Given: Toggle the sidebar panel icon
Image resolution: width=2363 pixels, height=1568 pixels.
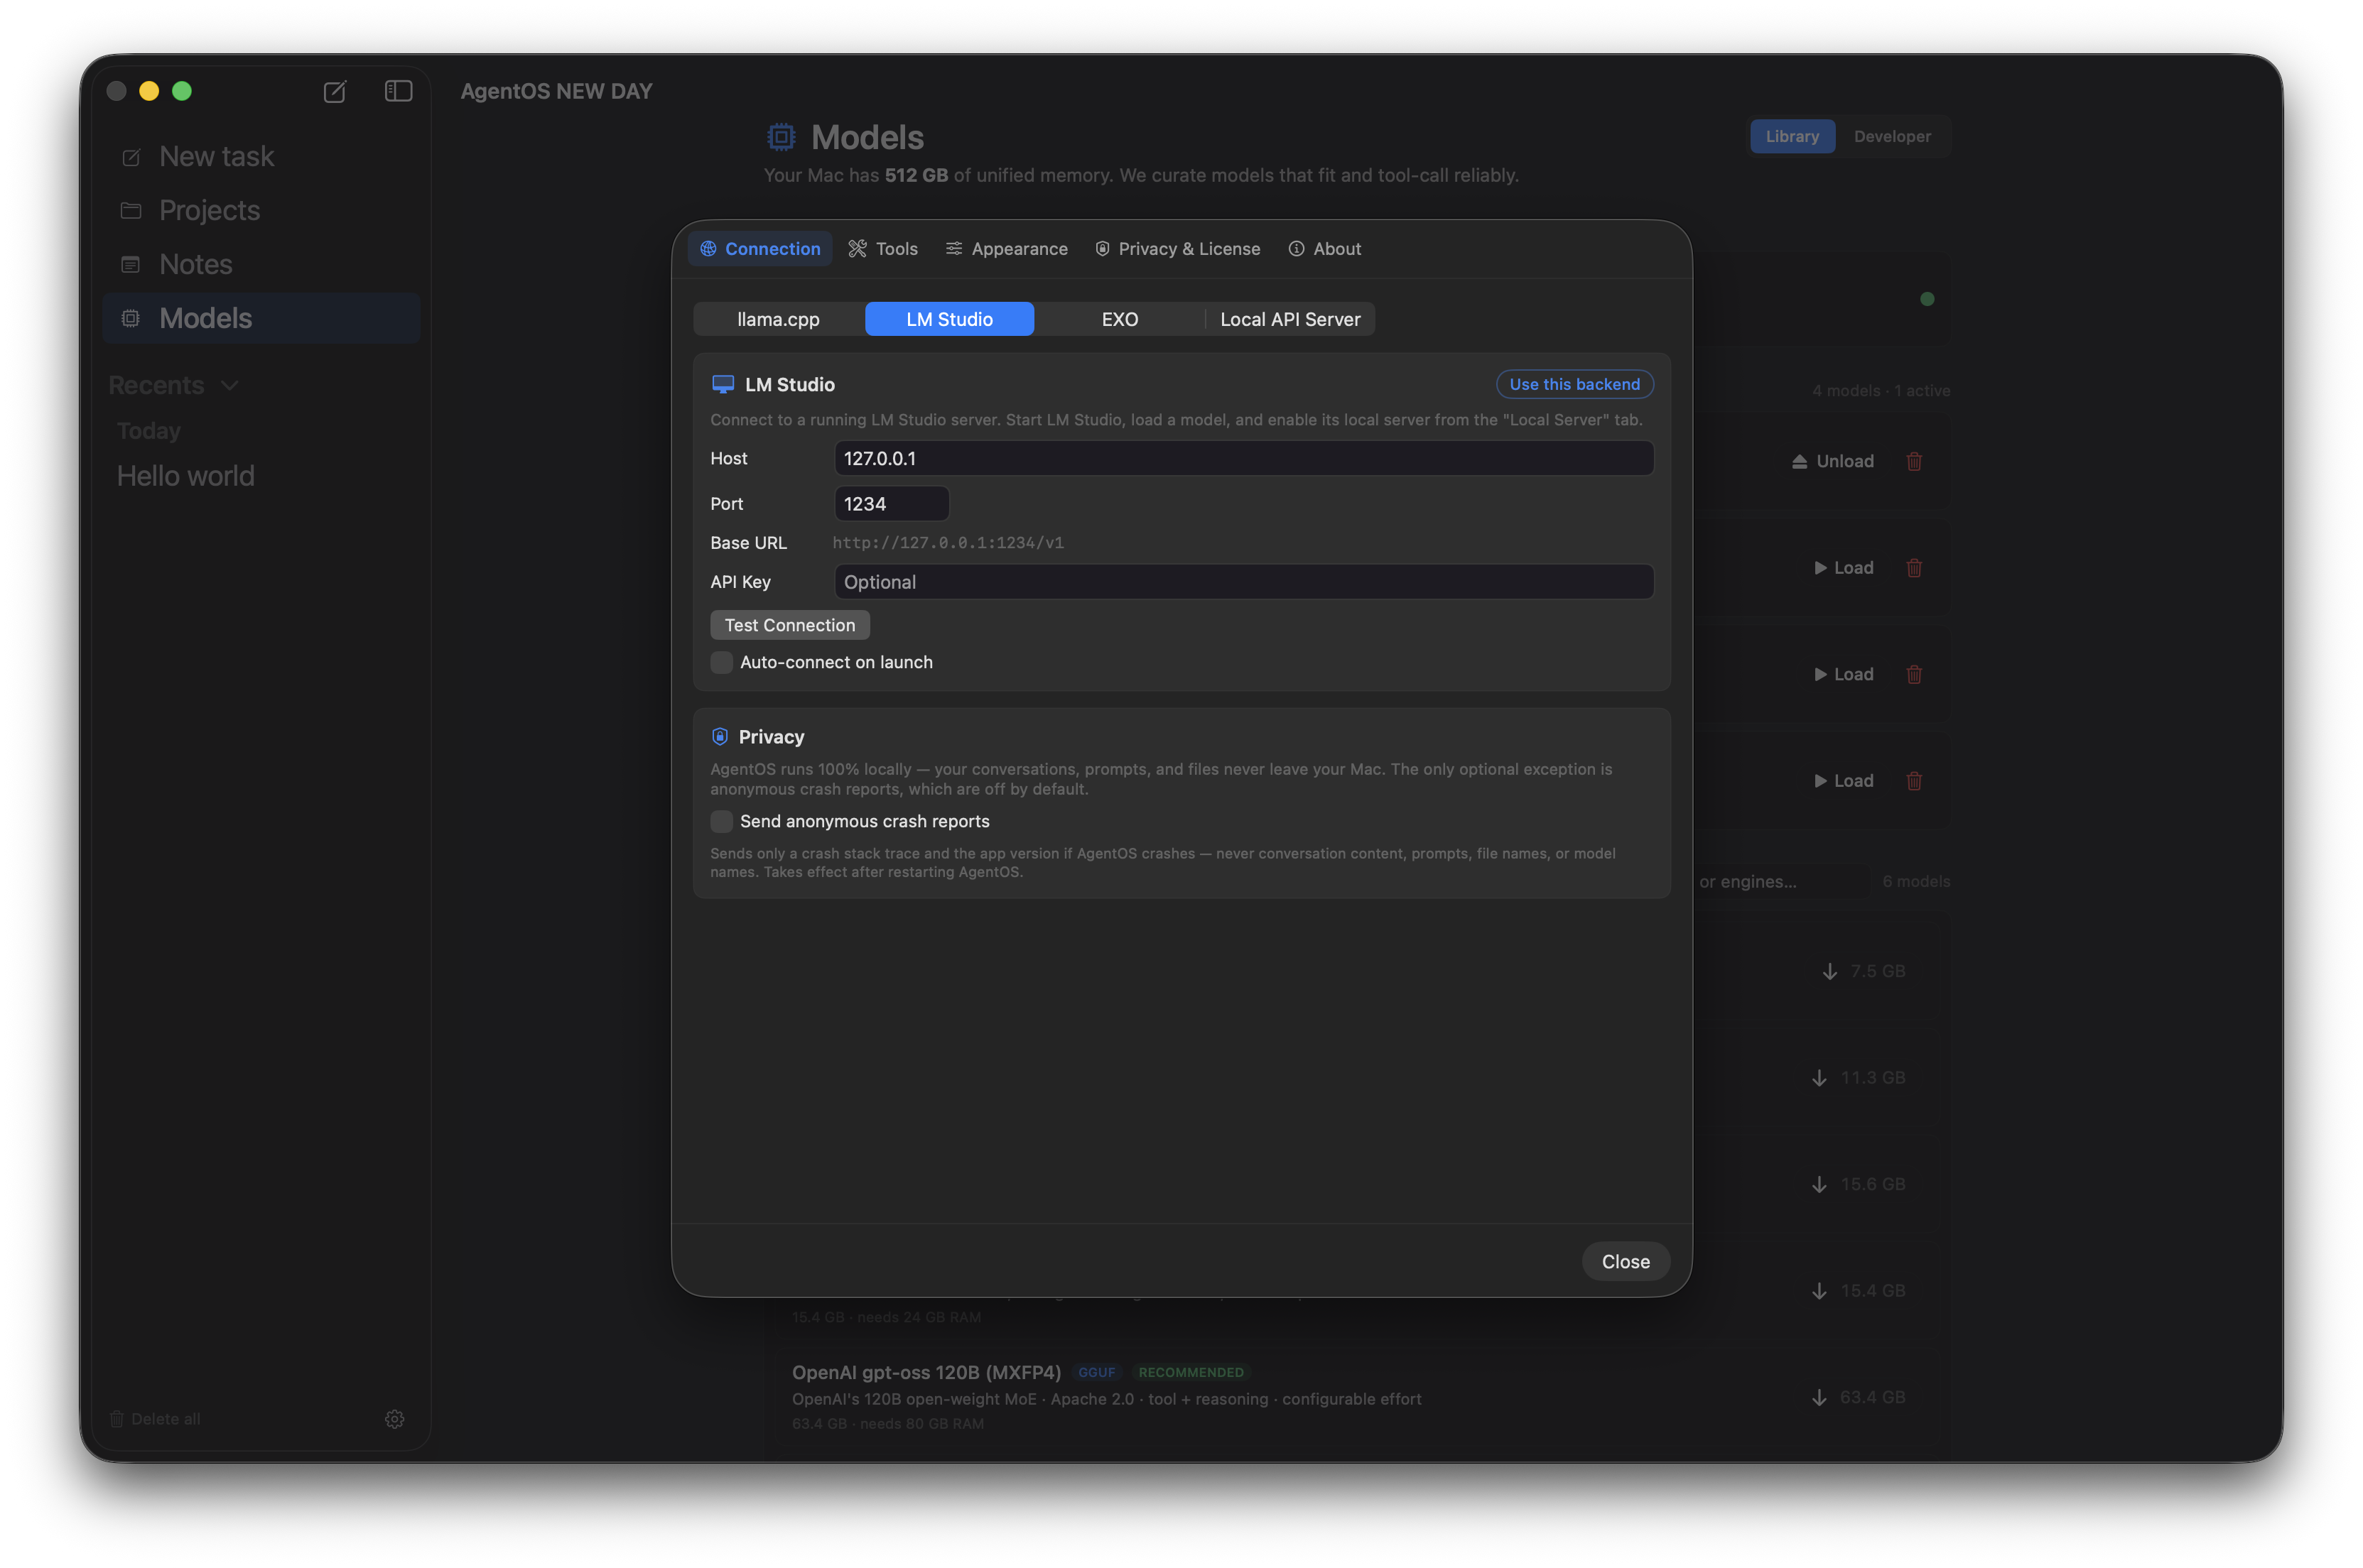Looking at the screenshot, I should click(x=398, y=91).
